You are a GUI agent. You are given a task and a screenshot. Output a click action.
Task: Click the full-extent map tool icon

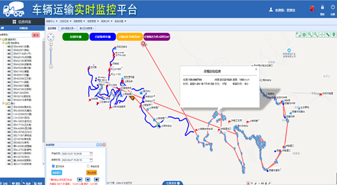(298, 35)
